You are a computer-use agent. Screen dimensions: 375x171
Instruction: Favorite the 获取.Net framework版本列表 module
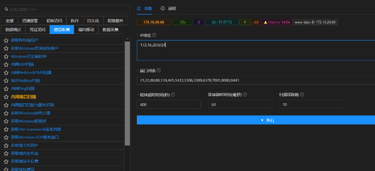click(6, 129)
